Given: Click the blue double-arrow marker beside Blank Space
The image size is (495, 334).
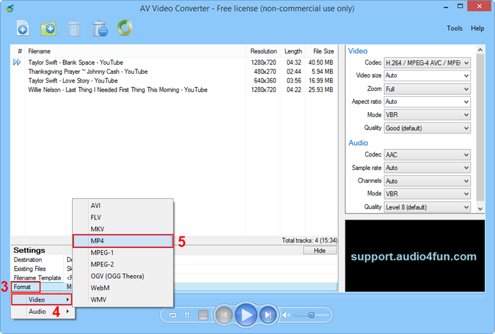Looking at the screenshot, I should (x=17, y=62).
